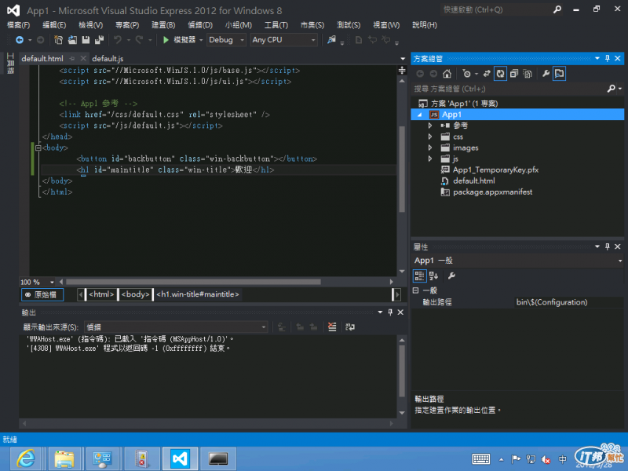Select default.html in Solution Explorer
Image resolution: width=628 pixels, height=471 pixels.
click(x=474, y=181)
